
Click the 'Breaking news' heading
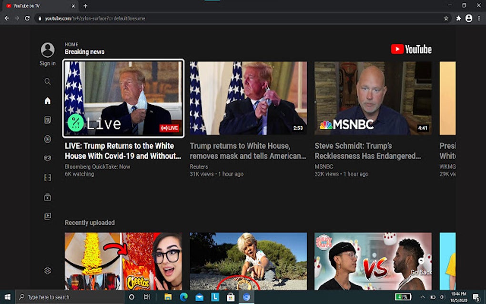(x=84, y=52)
